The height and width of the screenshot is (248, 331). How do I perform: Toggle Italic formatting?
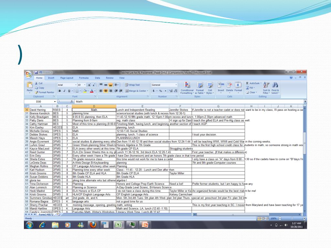64,91
